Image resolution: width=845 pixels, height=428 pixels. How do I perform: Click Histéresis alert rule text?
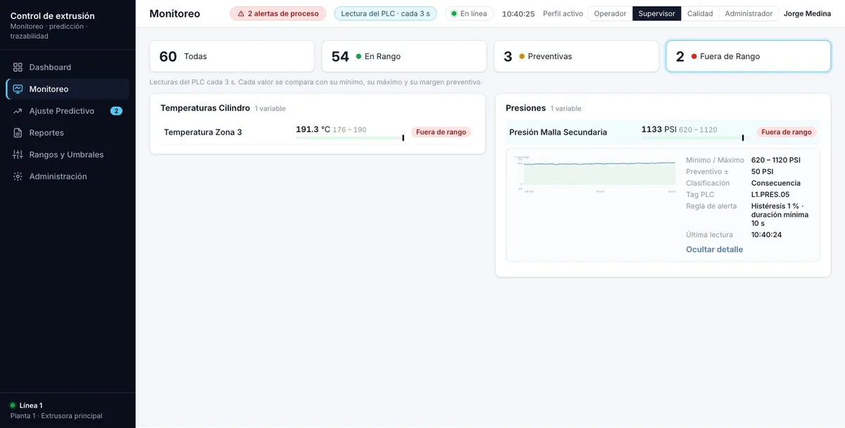coord(780,215)
